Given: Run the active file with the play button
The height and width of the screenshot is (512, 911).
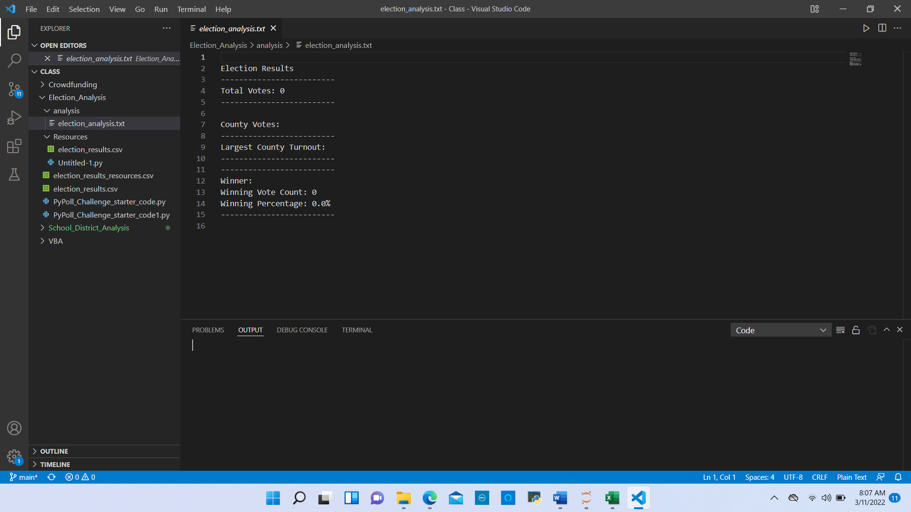Looking at the screenshot, I should pos(866,28).
